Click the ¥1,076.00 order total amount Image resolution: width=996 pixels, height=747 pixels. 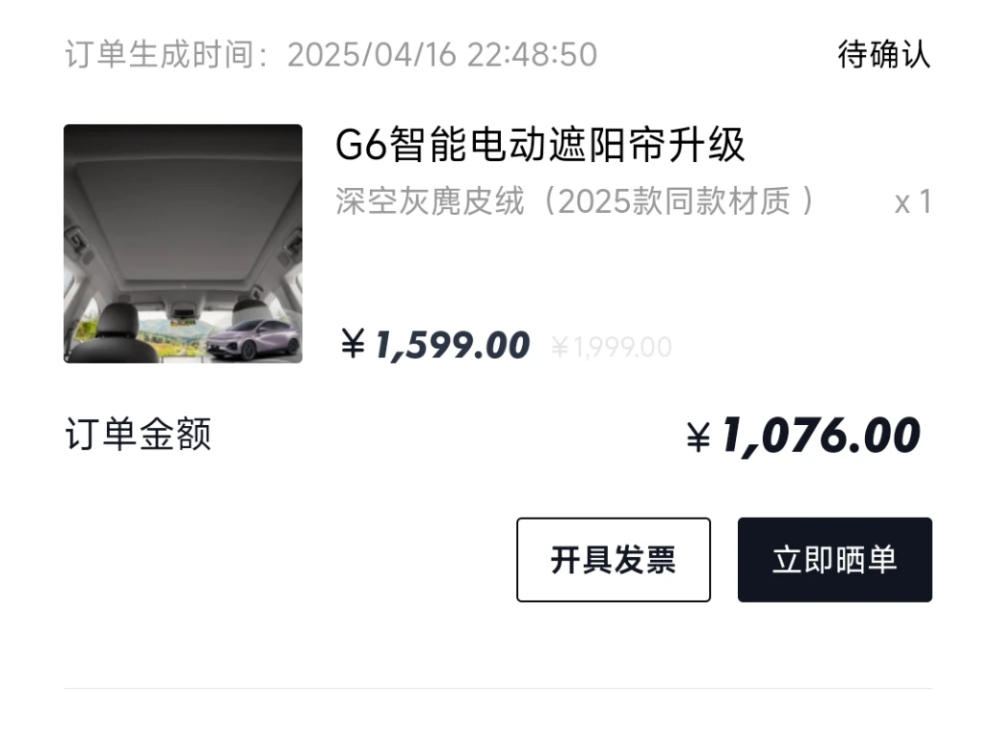[x=803, y=436]
